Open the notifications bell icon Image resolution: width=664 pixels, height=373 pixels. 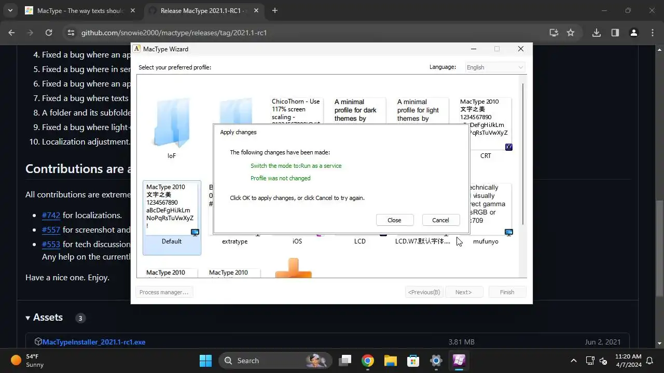pos(649,361)
